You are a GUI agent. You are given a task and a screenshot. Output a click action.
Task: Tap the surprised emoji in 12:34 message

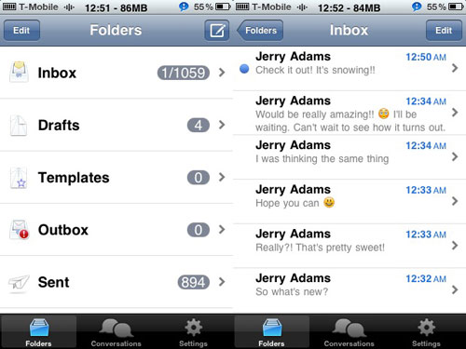pos(384,114)
